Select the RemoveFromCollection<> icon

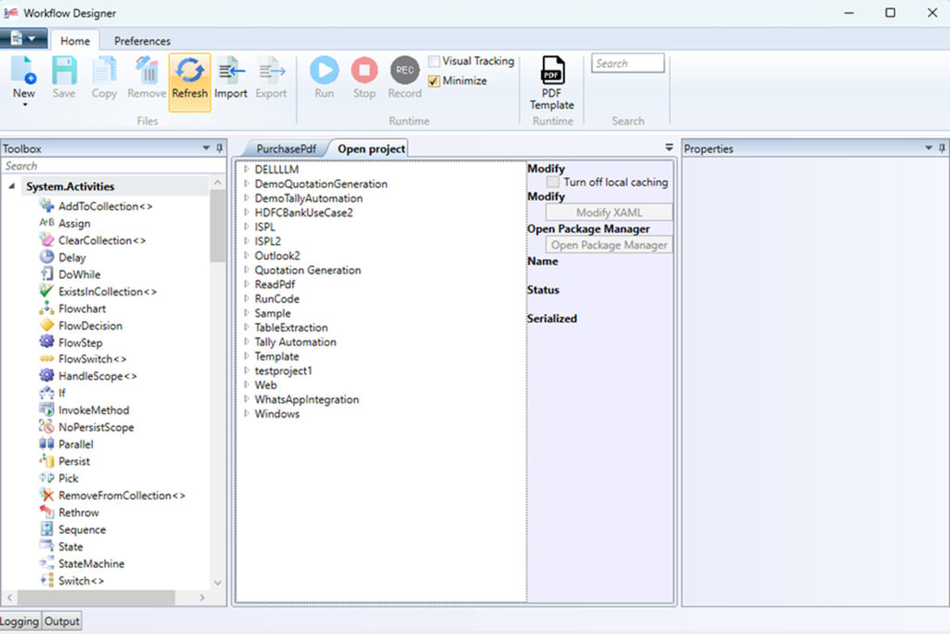tap(46, 495)
